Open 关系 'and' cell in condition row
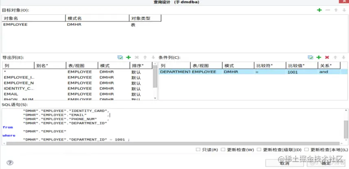 pos(329,72)
